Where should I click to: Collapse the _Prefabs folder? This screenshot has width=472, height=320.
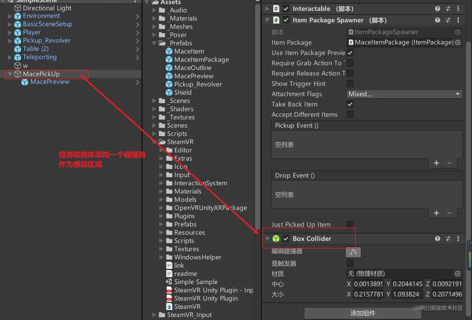click(154, 43)
